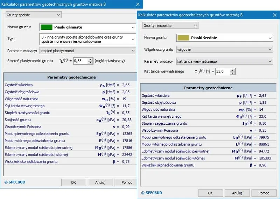Click the yellow Piaski średnie color swatch
The image size is (280, 199).
[183, 38]
